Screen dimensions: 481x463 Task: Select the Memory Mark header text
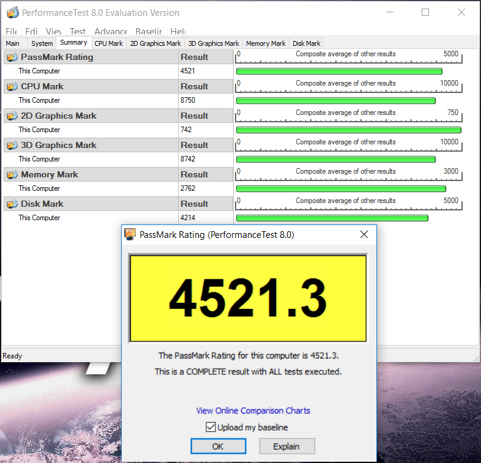click(50, 174)
